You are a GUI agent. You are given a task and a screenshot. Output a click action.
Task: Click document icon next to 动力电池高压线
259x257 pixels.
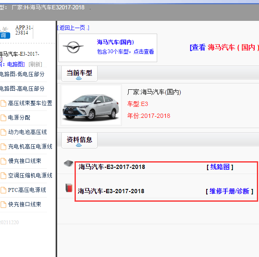tap(3, 132)
